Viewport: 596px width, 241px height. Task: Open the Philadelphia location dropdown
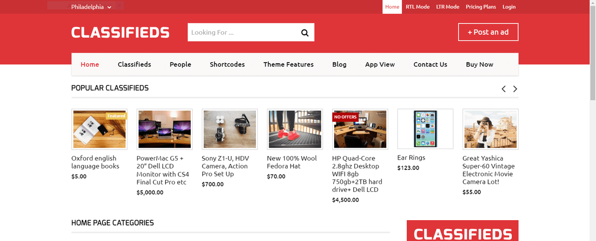pyautogui.click(x=91, y=7)
